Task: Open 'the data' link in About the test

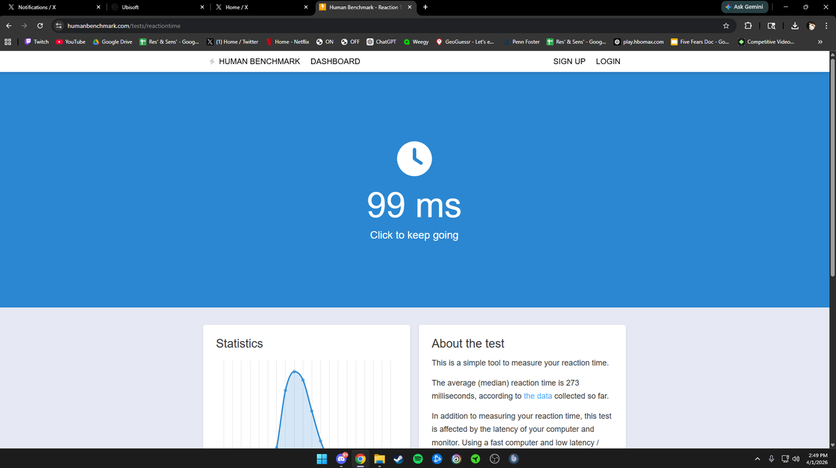Action: (538, 396)
